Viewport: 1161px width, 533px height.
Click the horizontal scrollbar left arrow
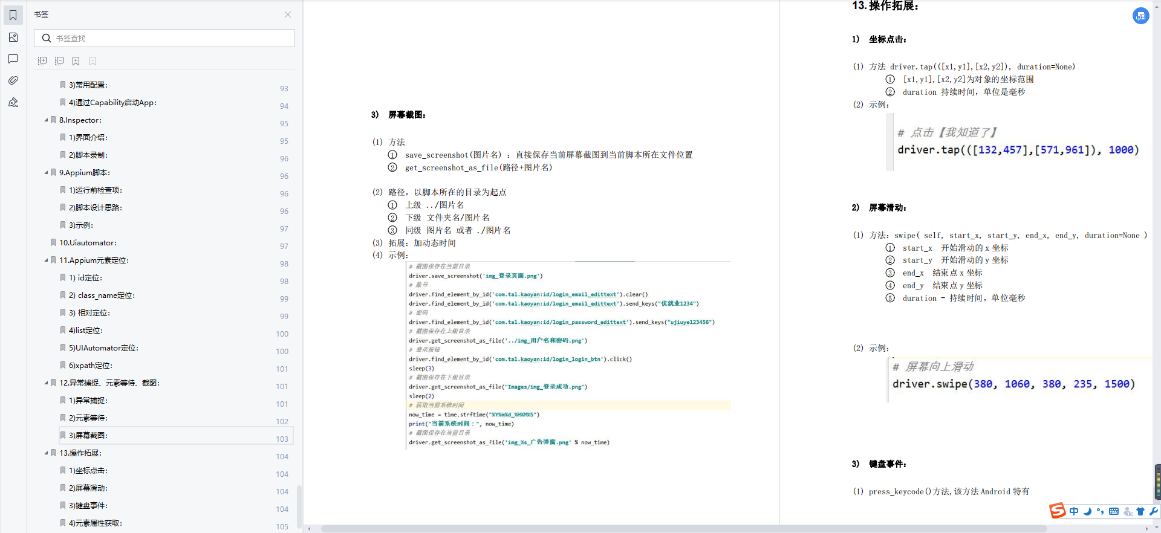click(x=310, y=529)
